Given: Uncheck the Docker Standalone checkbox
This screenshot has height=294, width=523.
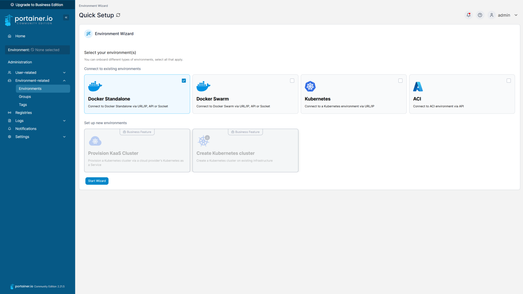Looking at the screenshot, I should pyautogui.click(x=184, y=81).
